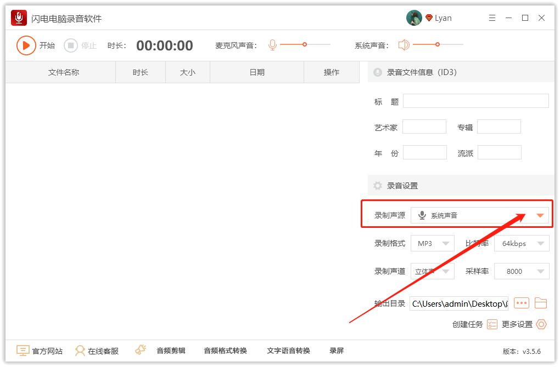Open the Official Website (官方网站) link
The image size is (560, 367).
pyautogui.click(x=40, y=351)
